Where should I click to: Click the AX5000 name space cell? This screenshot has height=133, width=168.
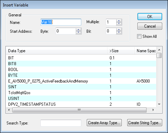coord(143,81)
